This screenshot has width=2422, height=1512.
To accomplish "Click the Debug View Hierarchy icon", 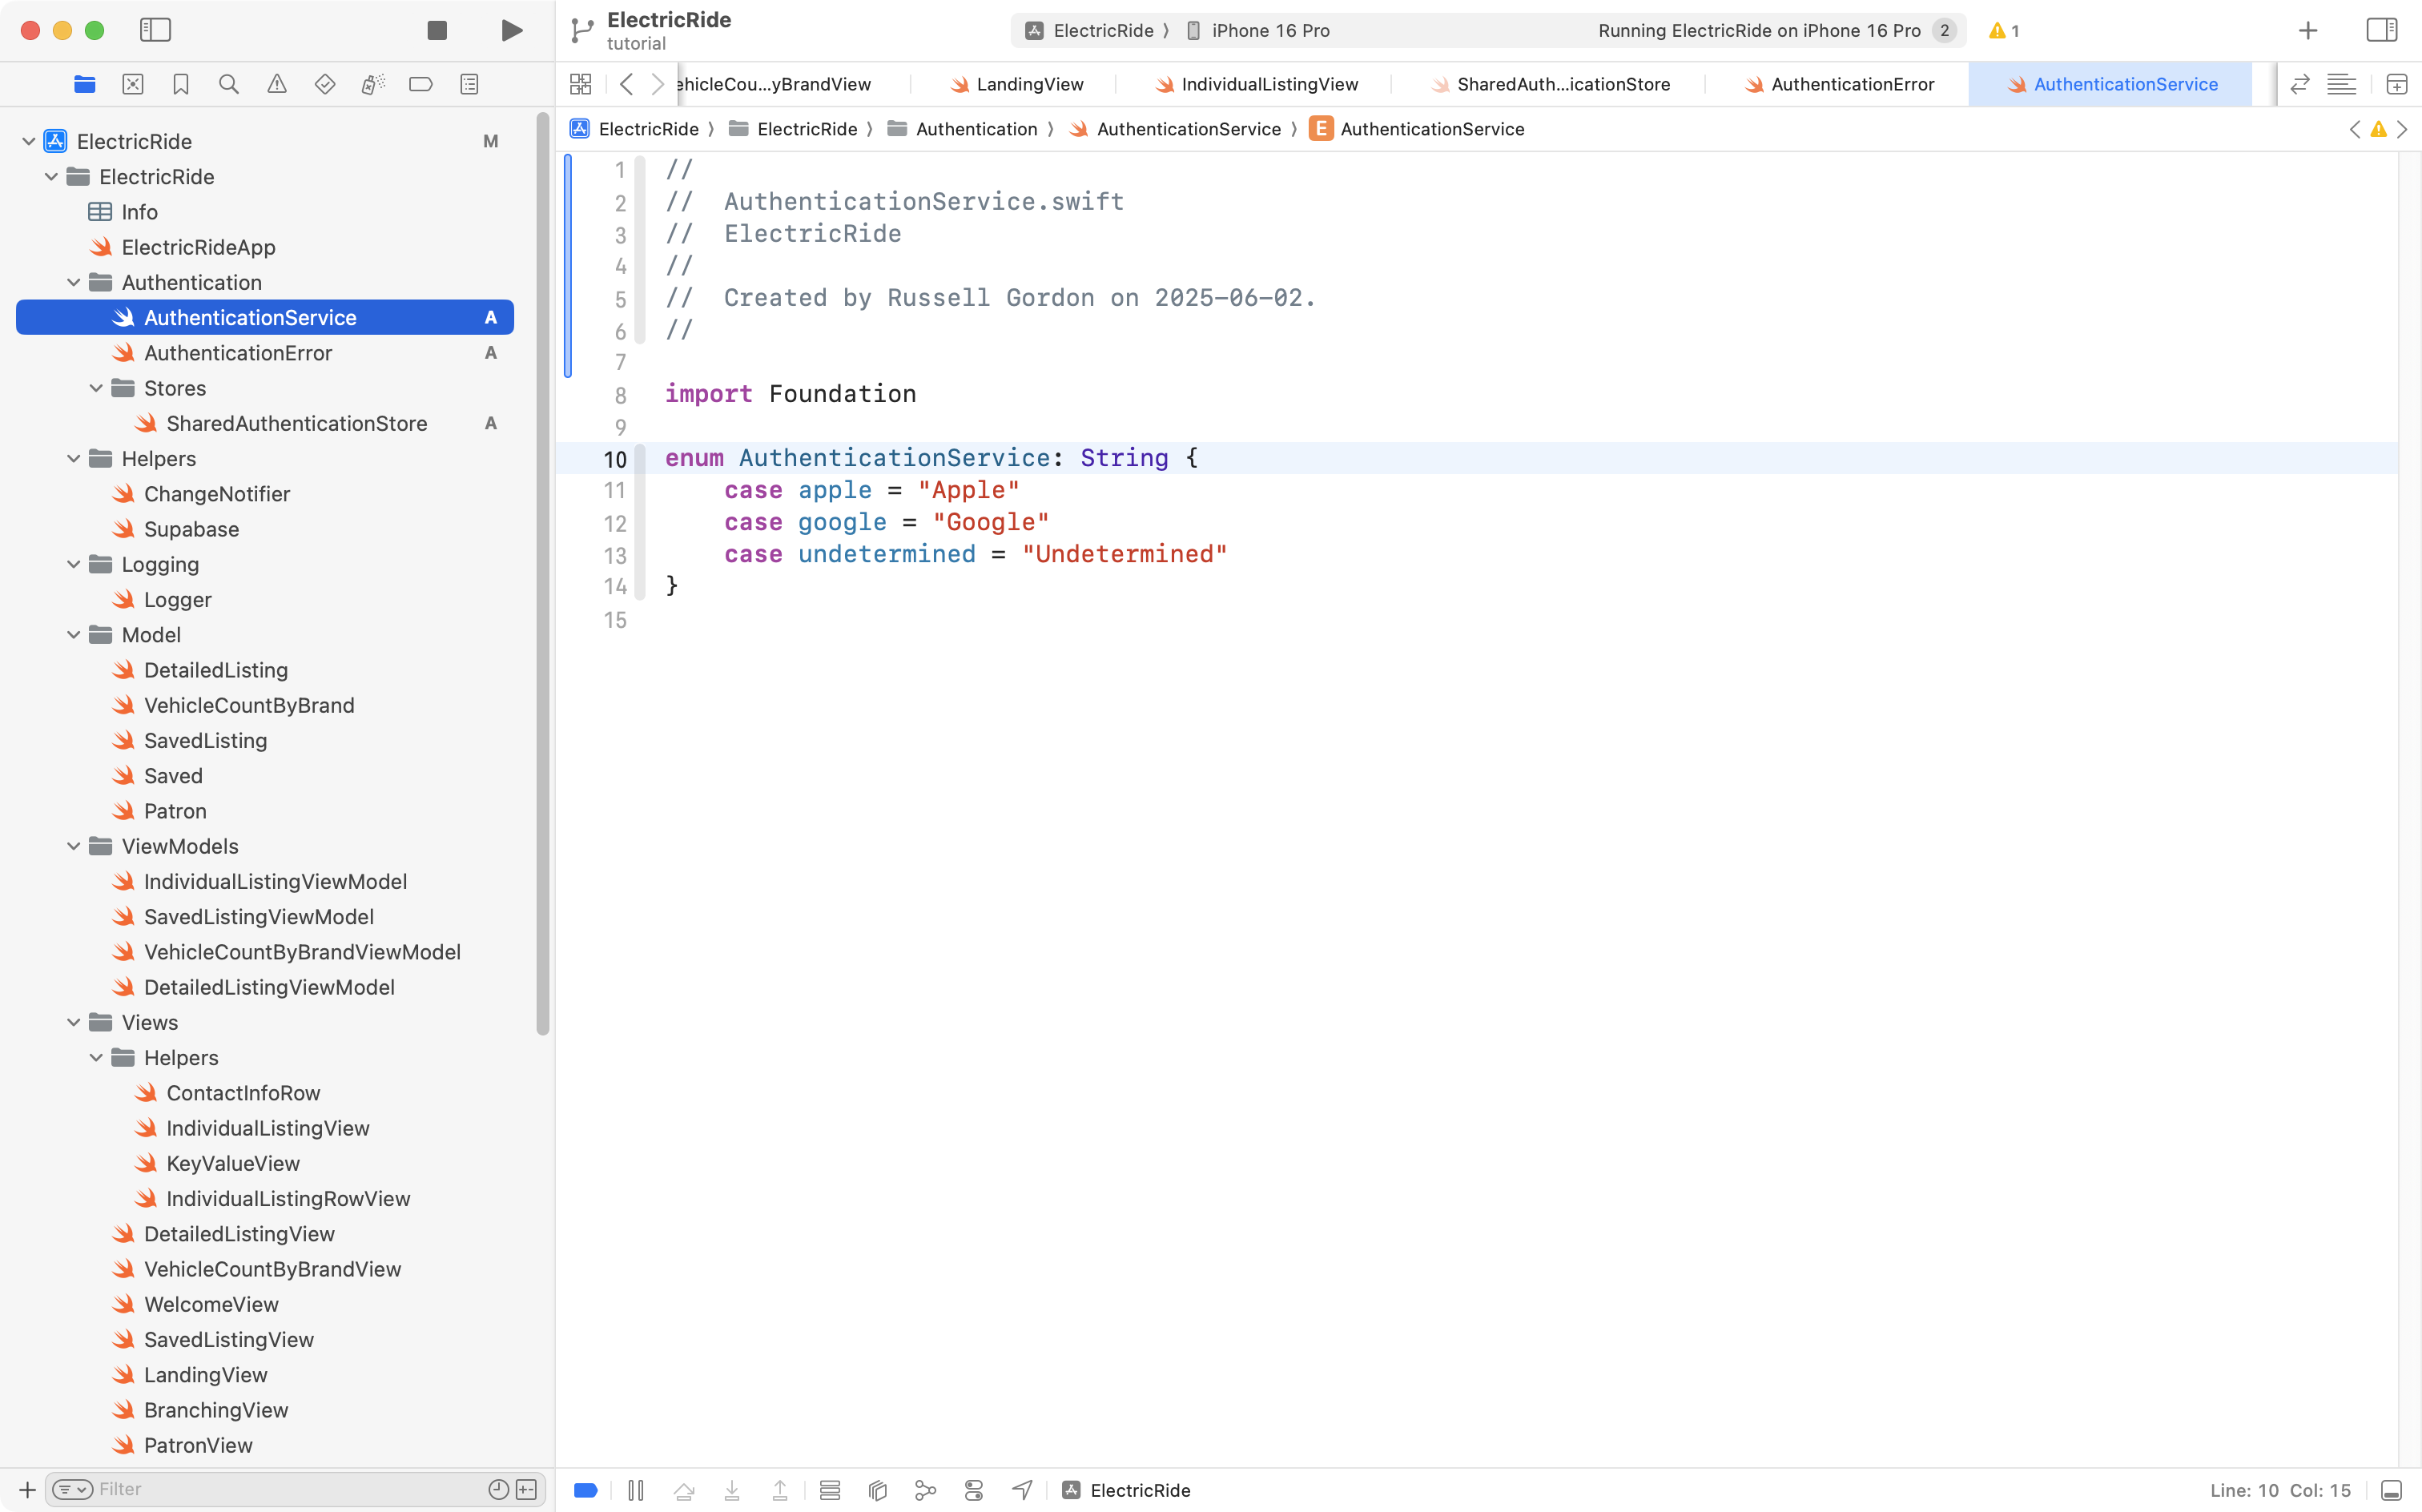I will pyautogui.click(x=878, y=1490).
